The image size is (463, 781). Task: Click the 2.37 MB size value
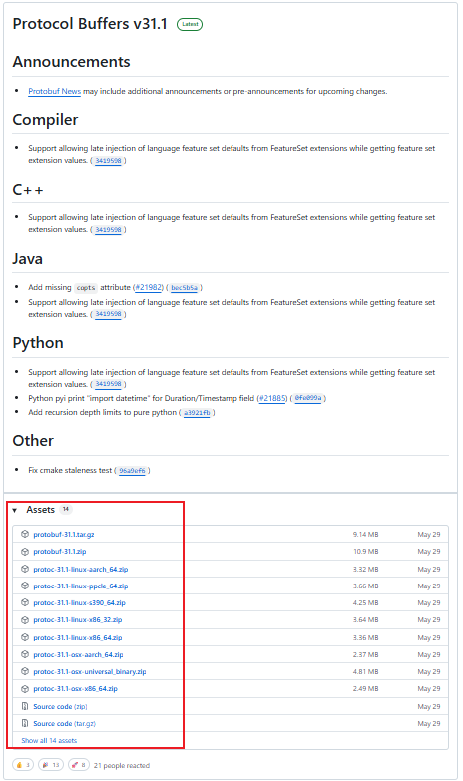[366, 654]
